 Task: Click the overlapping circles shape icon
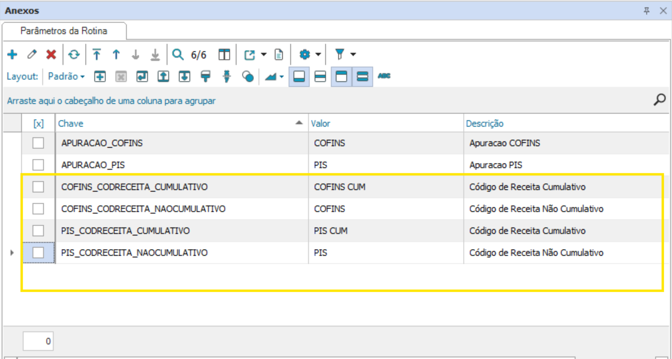pos(248,76)
